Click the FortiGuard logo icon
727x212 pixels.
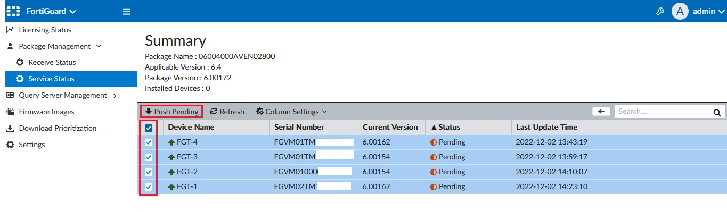pos(13,11)
